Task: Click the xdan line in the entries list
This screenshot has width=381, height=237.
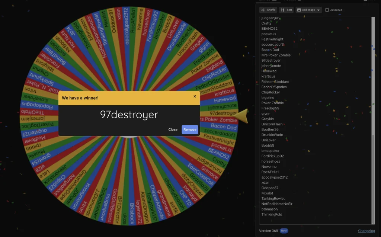Action: 265,183
